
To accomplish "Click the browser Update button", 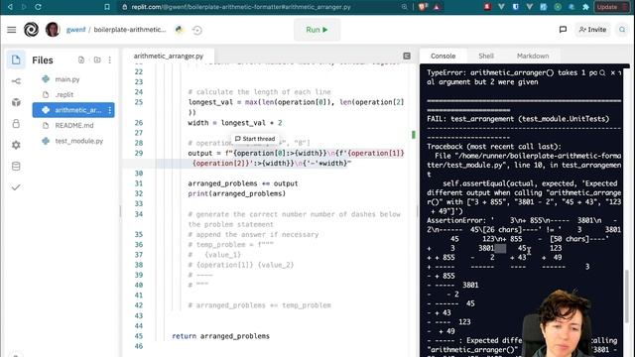I will (611, 7).
